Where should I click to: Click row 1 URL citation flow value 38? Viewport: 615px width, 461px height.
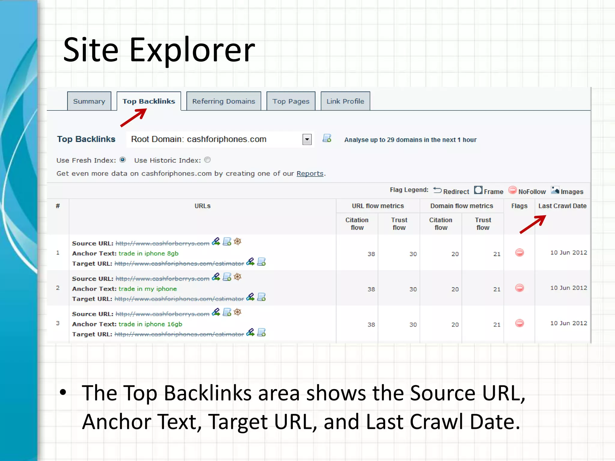pyautogui.click(x=371, y=254)
